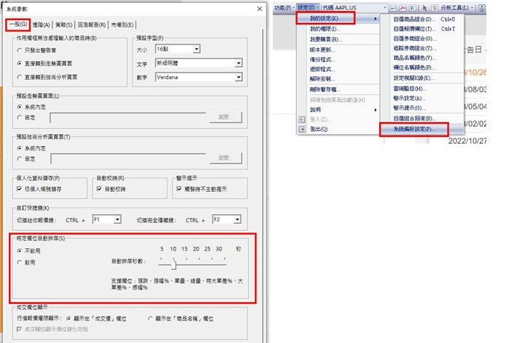Screen dimensions: 511x343
Task: Open the F1 shortcut key dropdown
Action: [x=117, y=220]
